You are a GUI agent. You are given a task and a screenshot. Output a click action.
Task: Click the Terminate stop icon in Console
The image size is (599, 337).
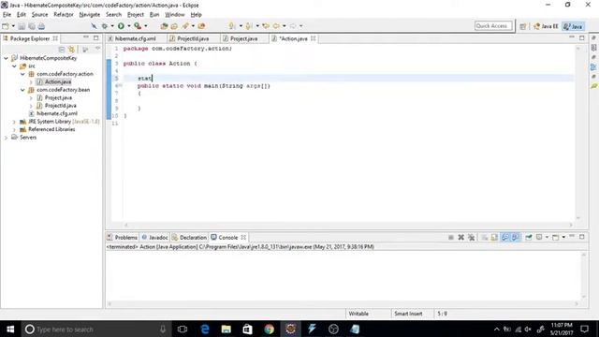coord(451,237)
